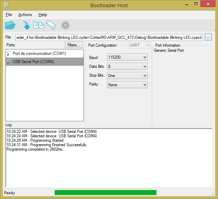
Task: Click the green programming progress bar
Action: pyautogui.click(x=105, y=193)
